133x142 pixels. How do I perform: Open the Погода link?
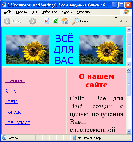(13, 112)
